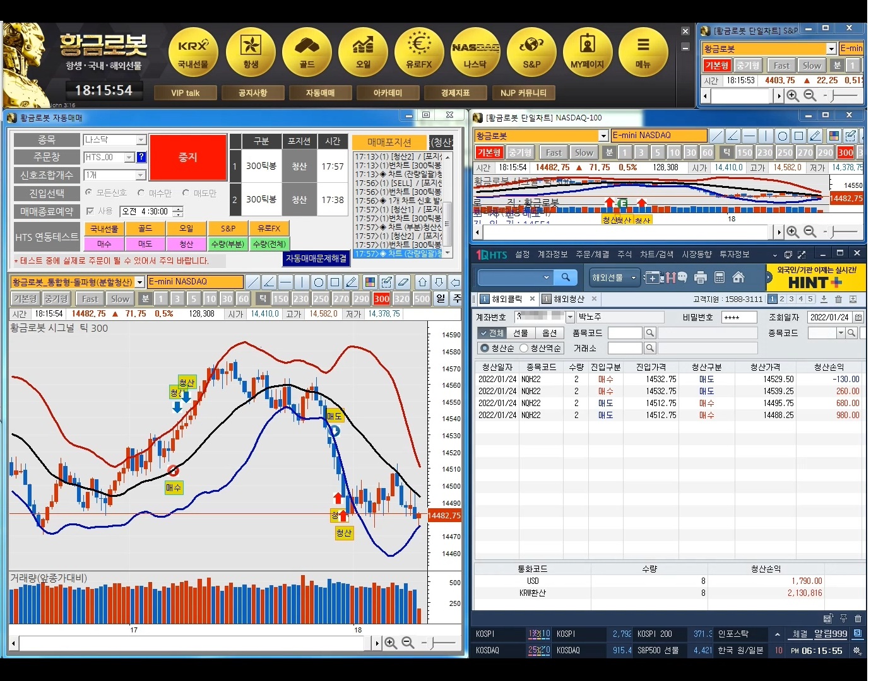Open 신호조합개수 dropdown showing 1개

pyautogui.click(x=141, y=175)
